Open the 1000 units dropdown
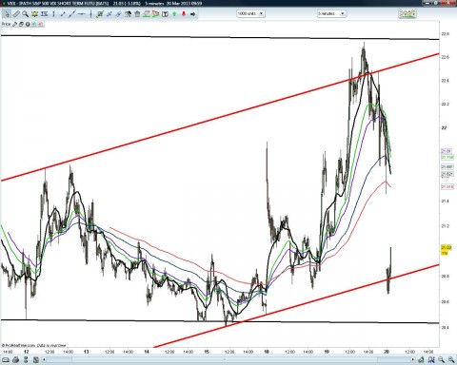The width and height of the screenshot is (457, 365). 250,13
